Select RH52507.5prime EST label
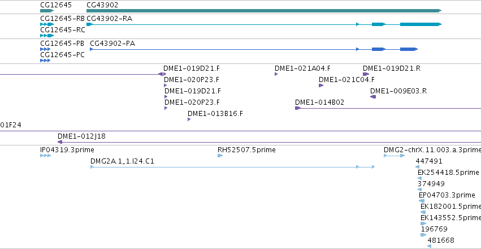 (246, 150)
